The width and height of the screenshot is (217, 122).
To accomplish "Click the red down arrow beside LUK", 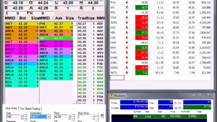I will [x=127, y=38].
